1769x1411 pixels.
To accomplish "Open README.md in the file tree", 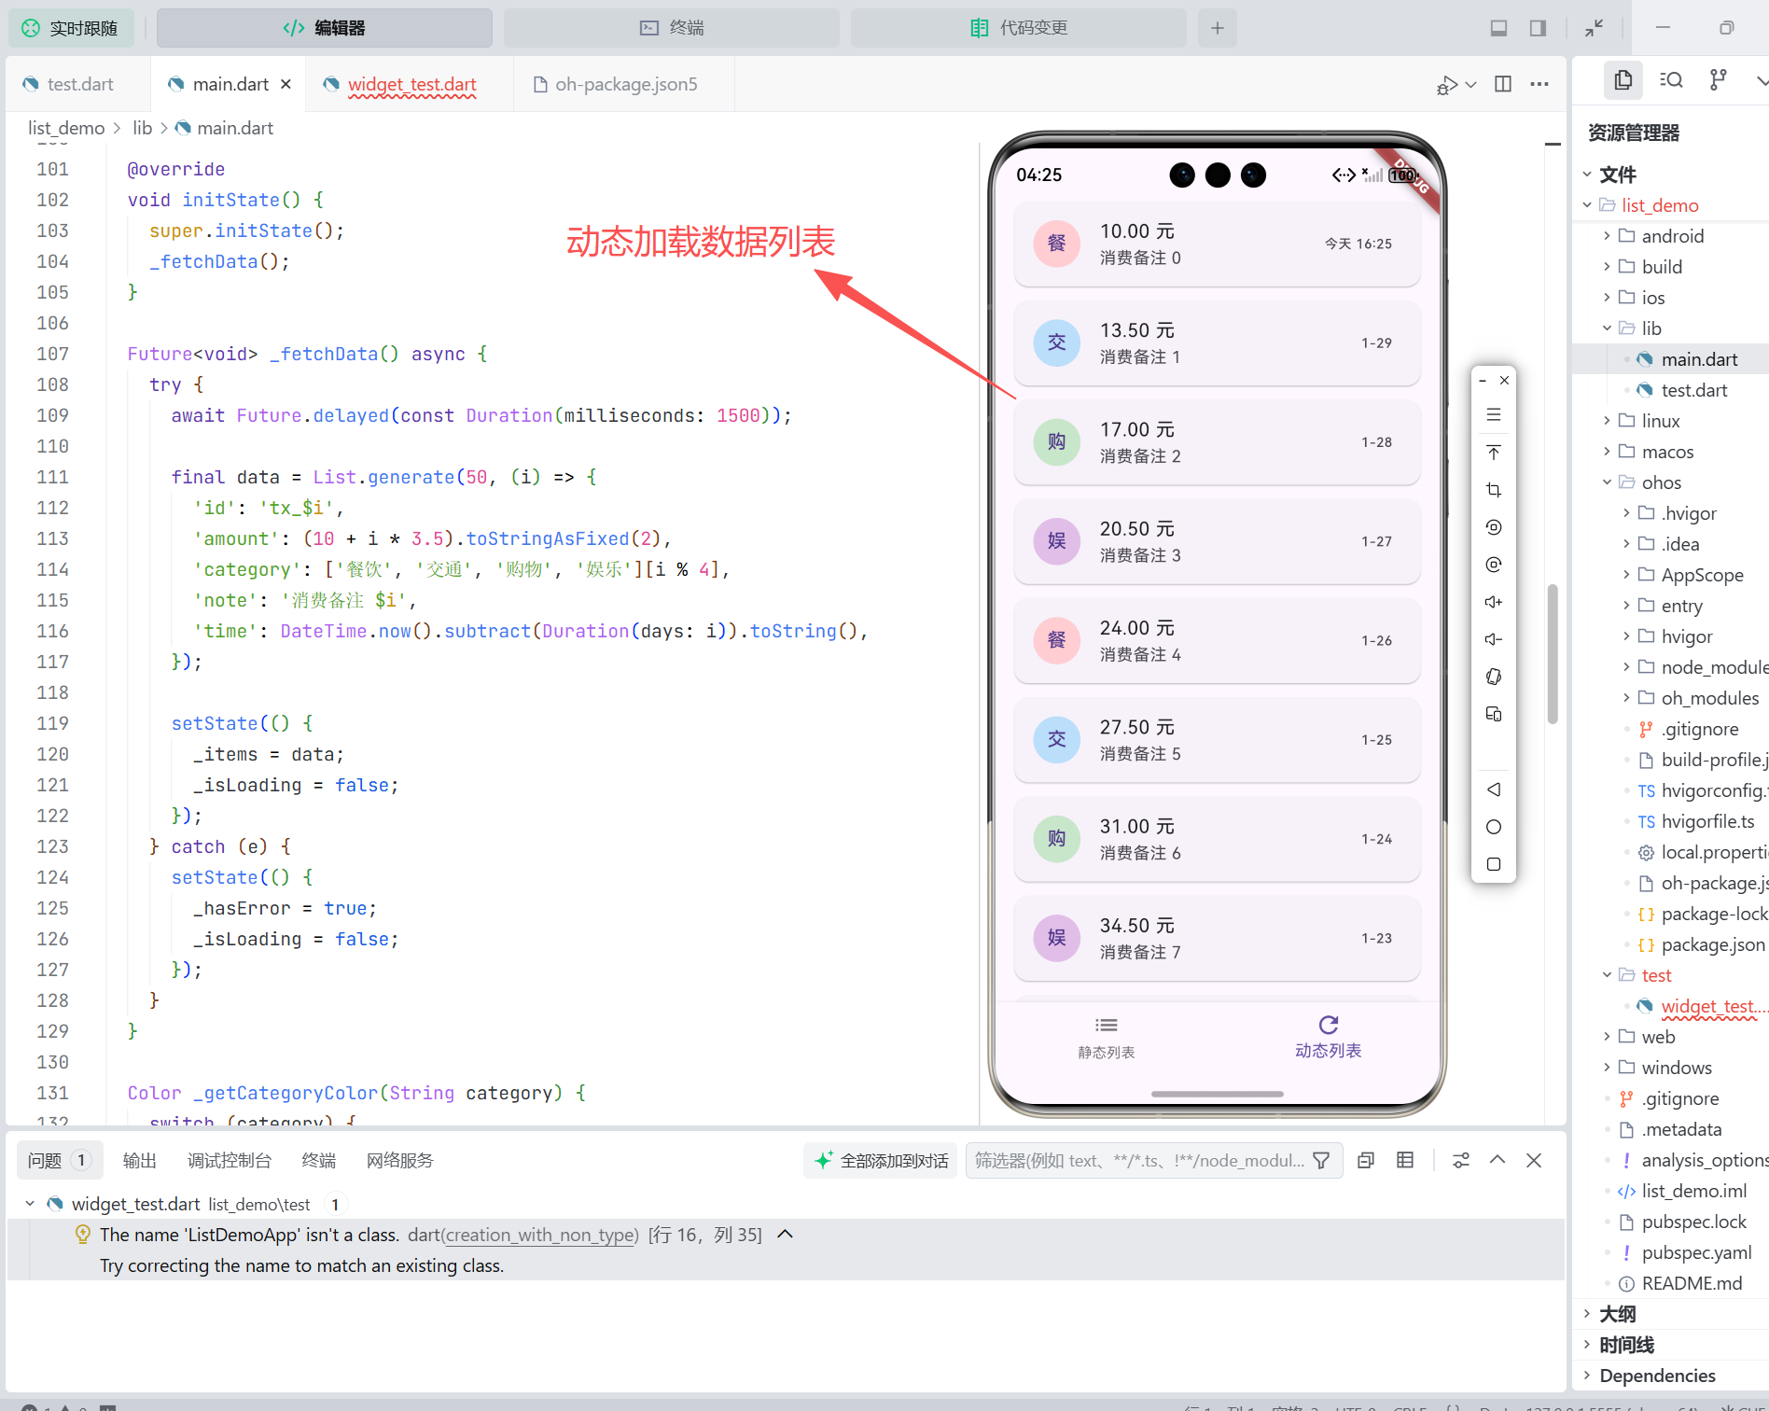I will pos(1692,1283).
